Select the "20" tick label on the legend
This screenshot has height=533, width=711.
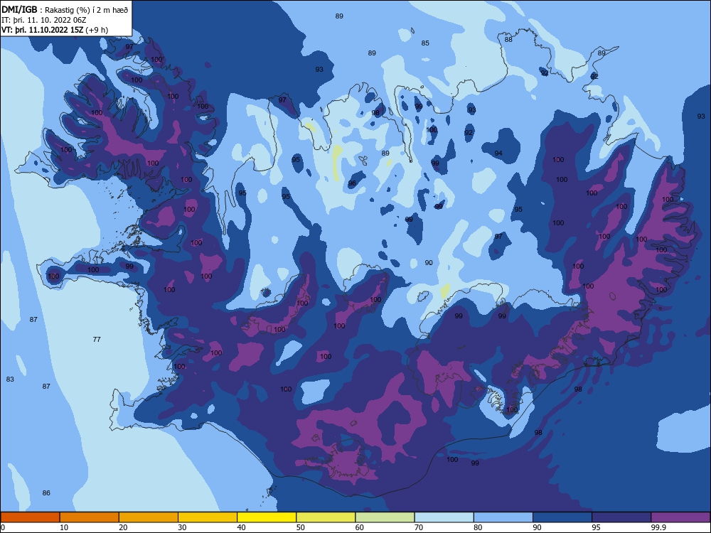tap(123, 527)
